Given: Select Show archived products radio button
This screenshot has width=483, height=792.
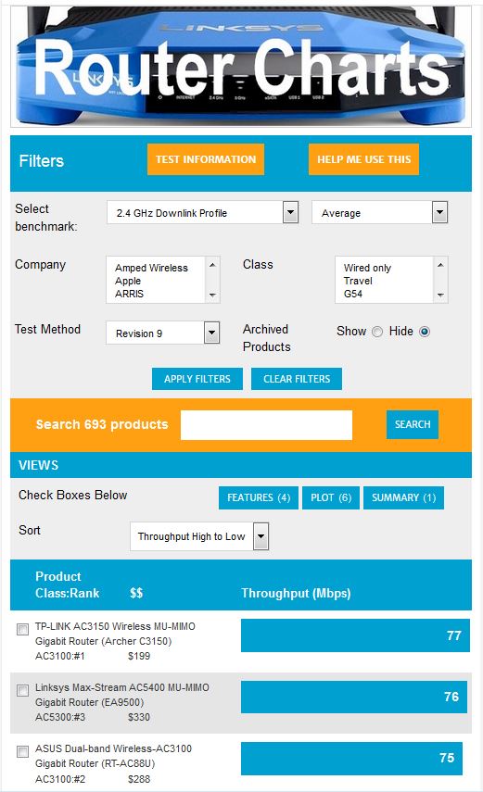Looking at the screenshot, I should (x=377, y=332).
